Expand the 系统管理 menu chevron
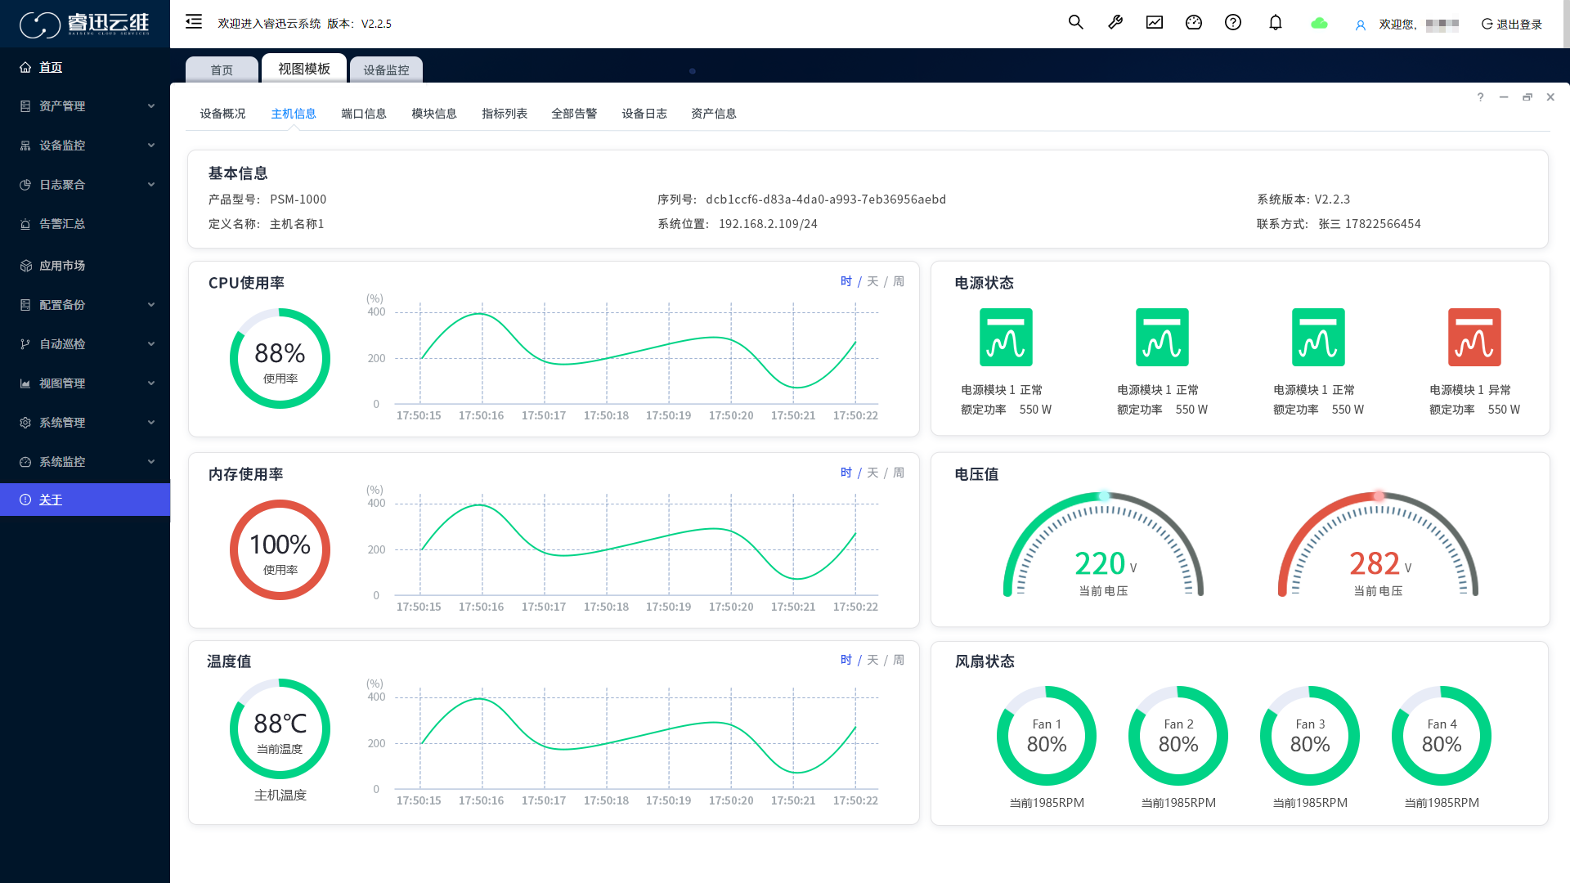1570x883 pixels. coord(151,423)
